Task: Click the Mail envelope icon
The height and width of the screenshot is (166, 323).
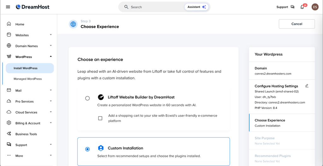Action: tap(9, 90)
